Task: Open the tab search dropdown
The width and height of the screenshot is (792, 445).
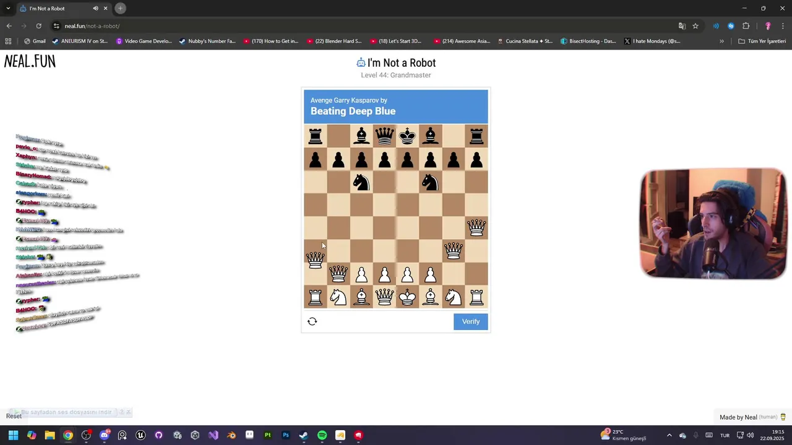Action: tap(8, 9)
